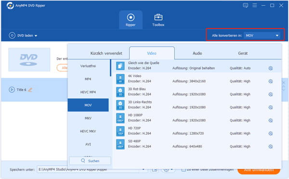Open settings gear for HD 1080P preset
The height and width of the screenshot is (179, 289).
[270, 121]
